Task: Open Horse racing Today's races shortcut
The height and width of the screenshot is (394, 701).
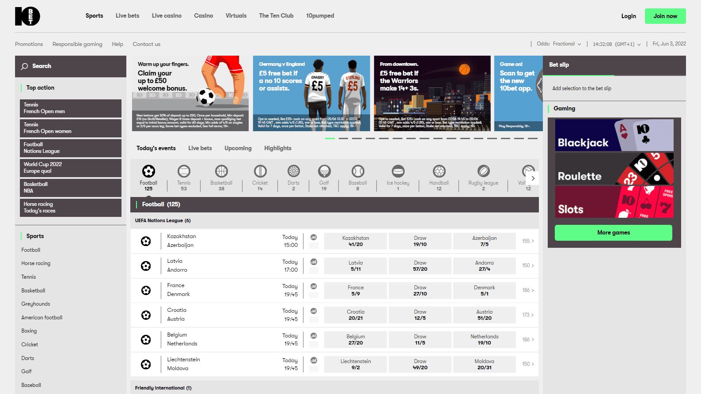Action: [x=71, y=208]
